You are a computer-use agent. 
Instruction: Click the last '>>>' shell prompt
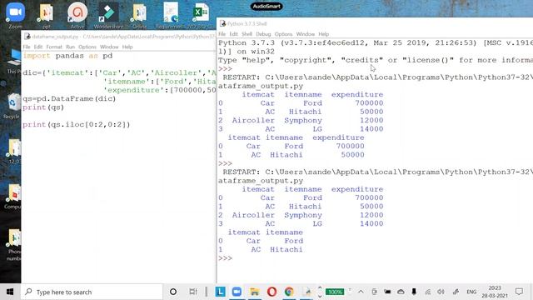[x=225, y=258]
